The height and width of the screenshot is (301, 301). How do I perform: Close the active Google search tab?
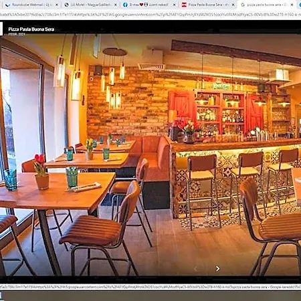pos(292,5)
